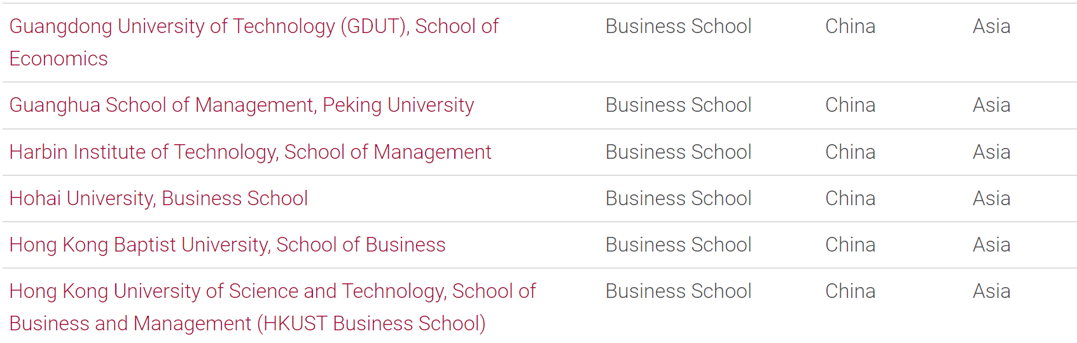1077x343 pixels.
Task: Click Business School cell in Harbin row
Action: [678, 152]
